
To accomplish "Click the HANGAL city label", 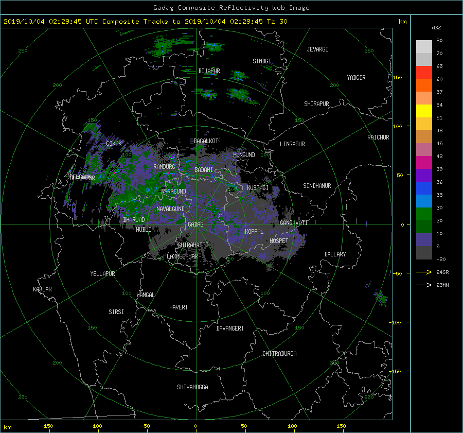I will tap(145, 295).
